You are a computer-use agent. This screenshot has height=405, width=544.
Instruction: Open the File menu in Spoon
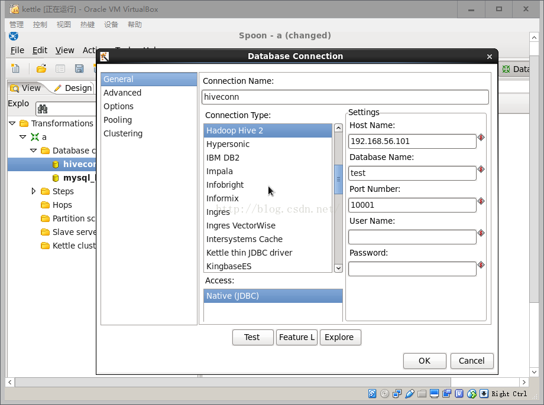[17, 50]
